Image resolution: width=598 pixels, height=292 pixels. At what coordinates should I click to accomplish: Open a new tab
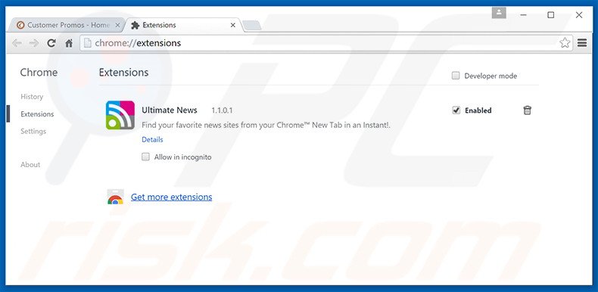(x=252, y=26)
